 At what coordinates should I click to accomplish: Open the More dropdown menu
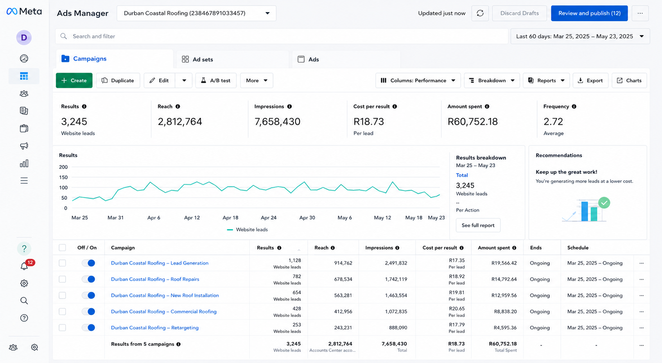257,80
